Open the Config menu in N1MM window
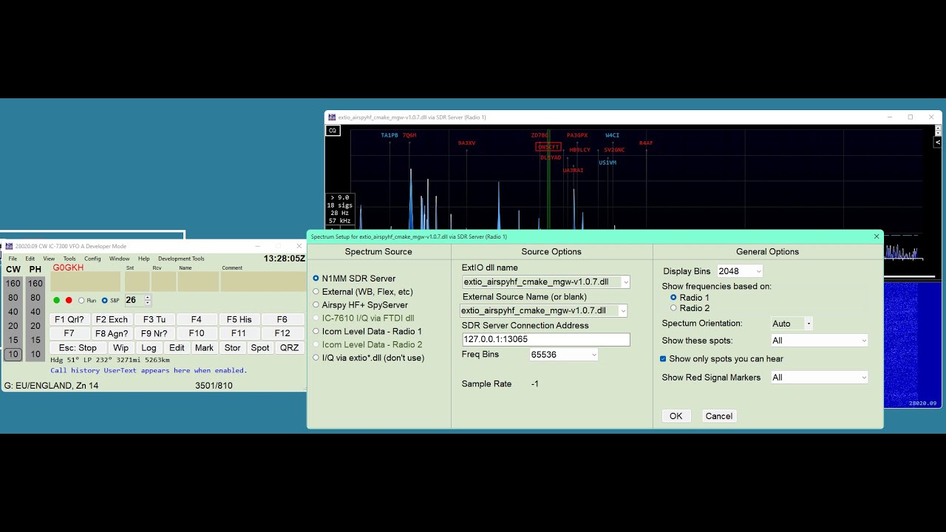 [x=92, y=259]
